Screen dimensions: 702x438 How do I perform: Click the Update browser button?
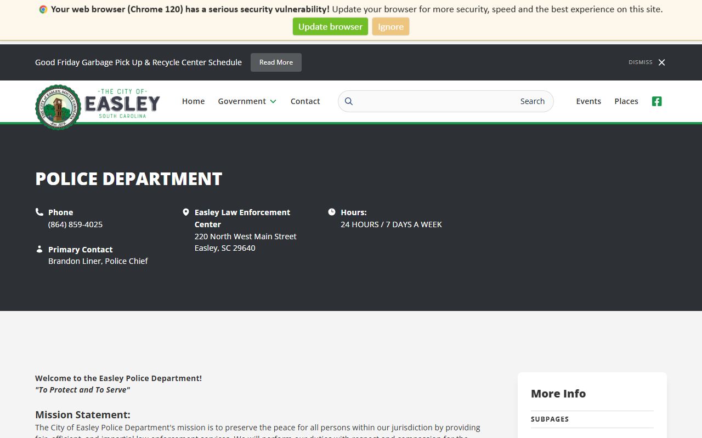point(330,26)
